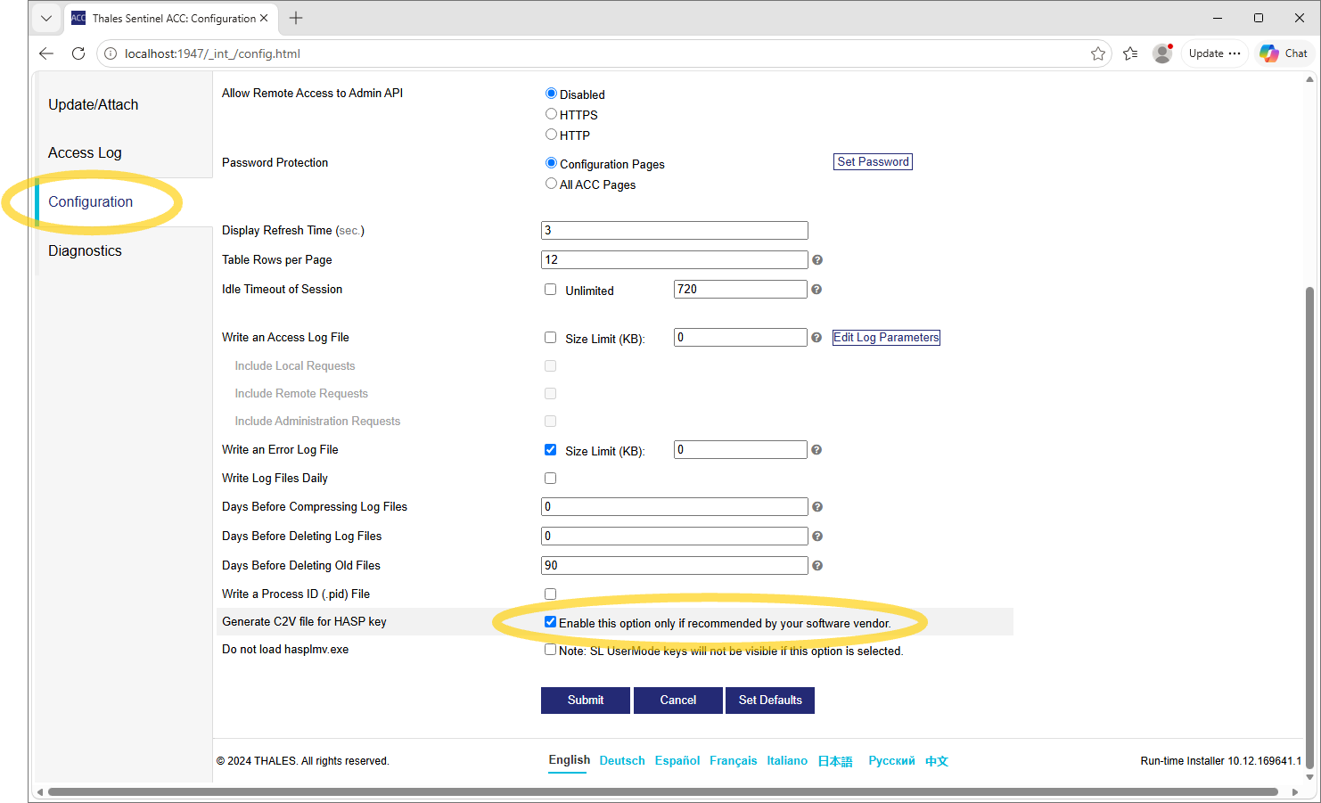1321x803 pixels.
Task: Show help for Days Before Deleting Log Files
Action: (x=817, y=537)
